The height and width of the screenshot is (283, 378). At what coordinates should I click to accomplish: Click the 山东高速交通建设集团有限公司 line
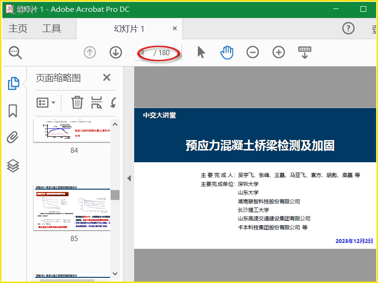[274, 218]
